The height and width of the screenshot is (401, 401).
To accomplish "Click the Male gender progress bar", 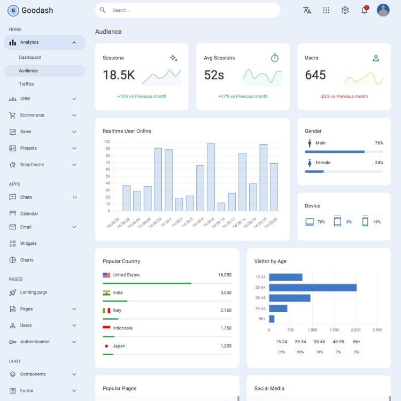I will (344, 152).
